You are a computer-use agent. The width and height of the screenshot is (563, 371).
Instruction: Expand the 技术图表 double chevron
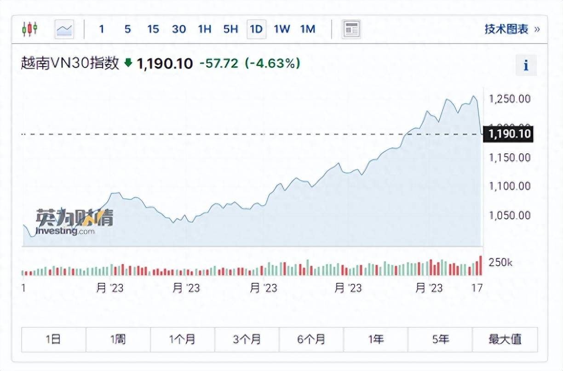point(537,29)
